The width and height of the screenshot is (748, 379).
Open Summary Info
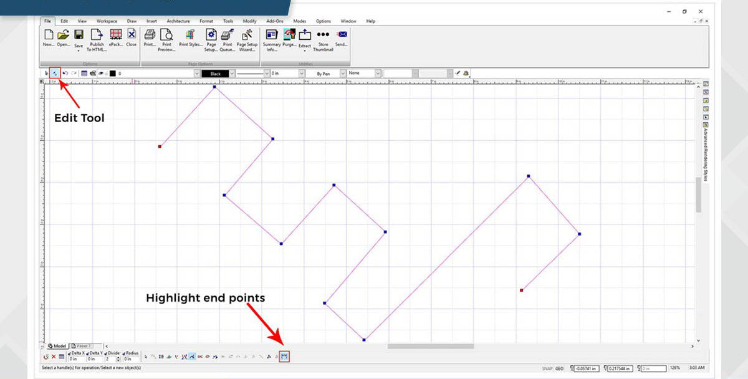(272, 34)
